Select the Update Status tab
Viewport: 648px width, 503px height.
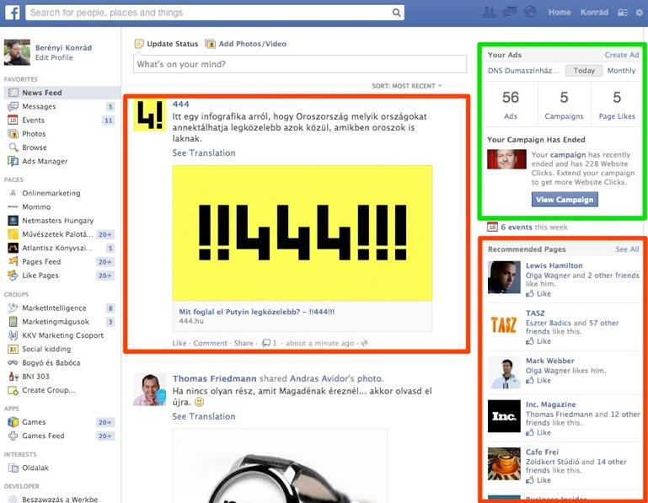(x=167, y=44)
